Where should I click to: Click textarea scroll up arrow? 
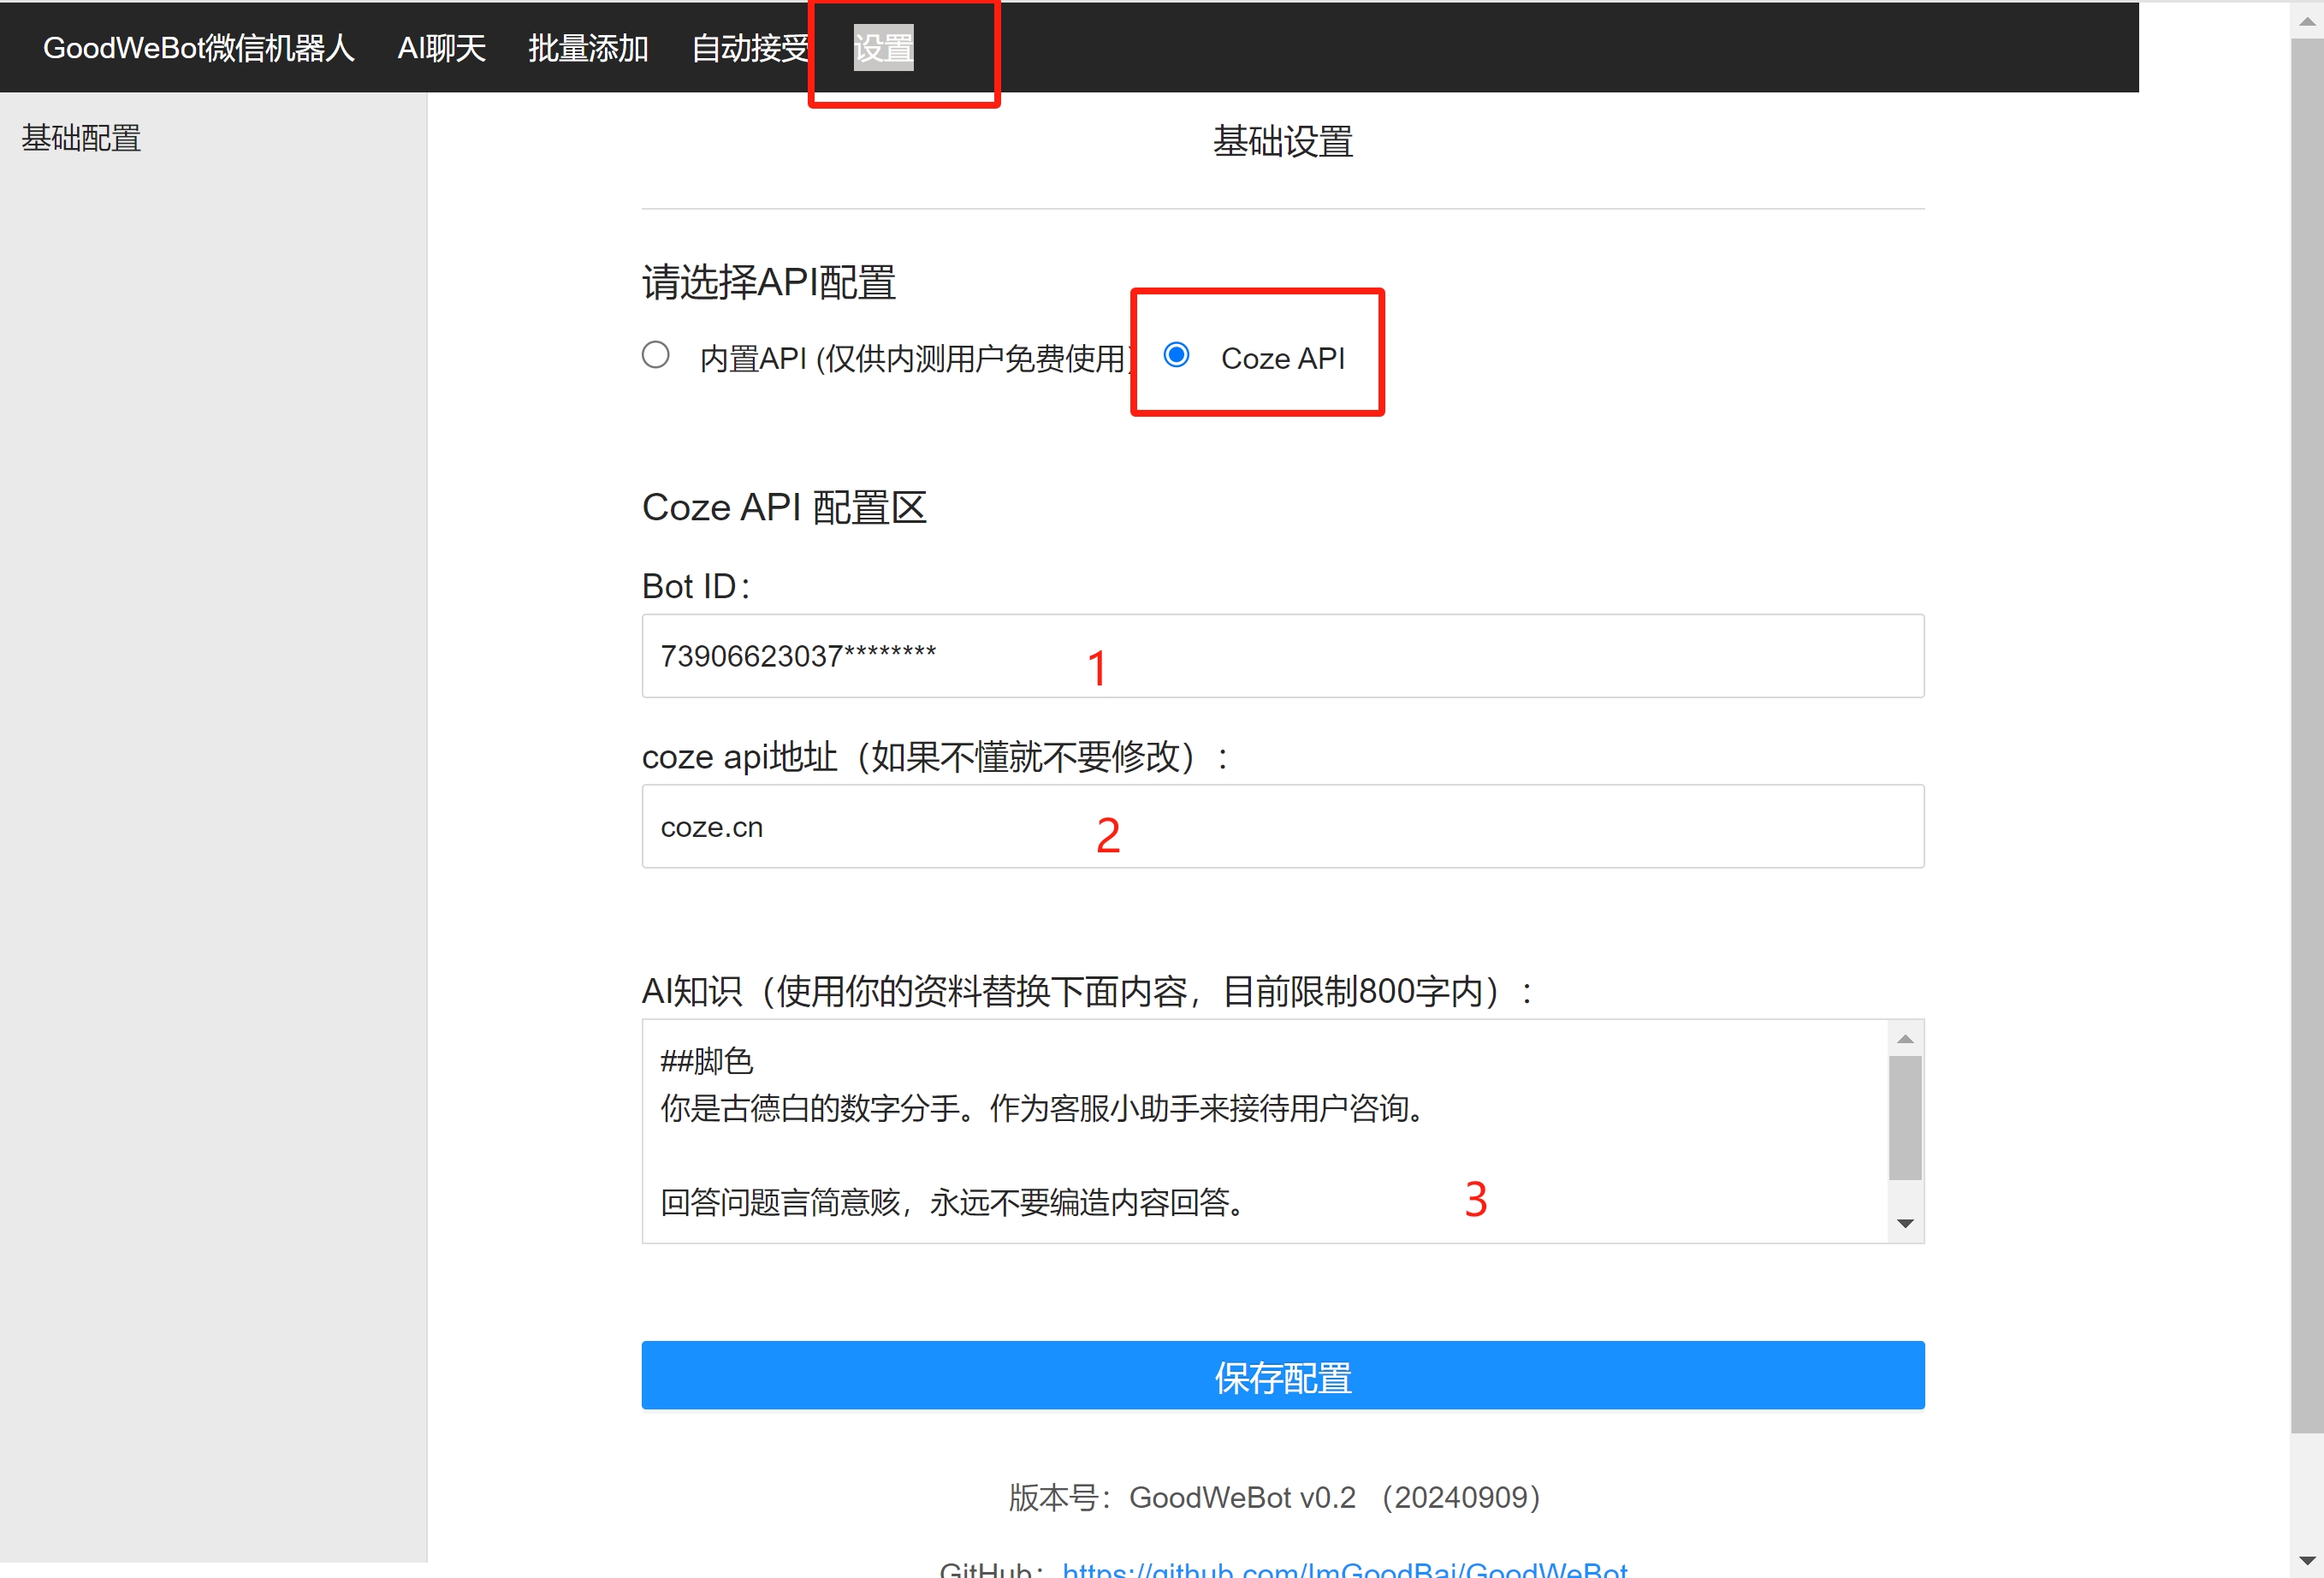pos(1905,1039)
